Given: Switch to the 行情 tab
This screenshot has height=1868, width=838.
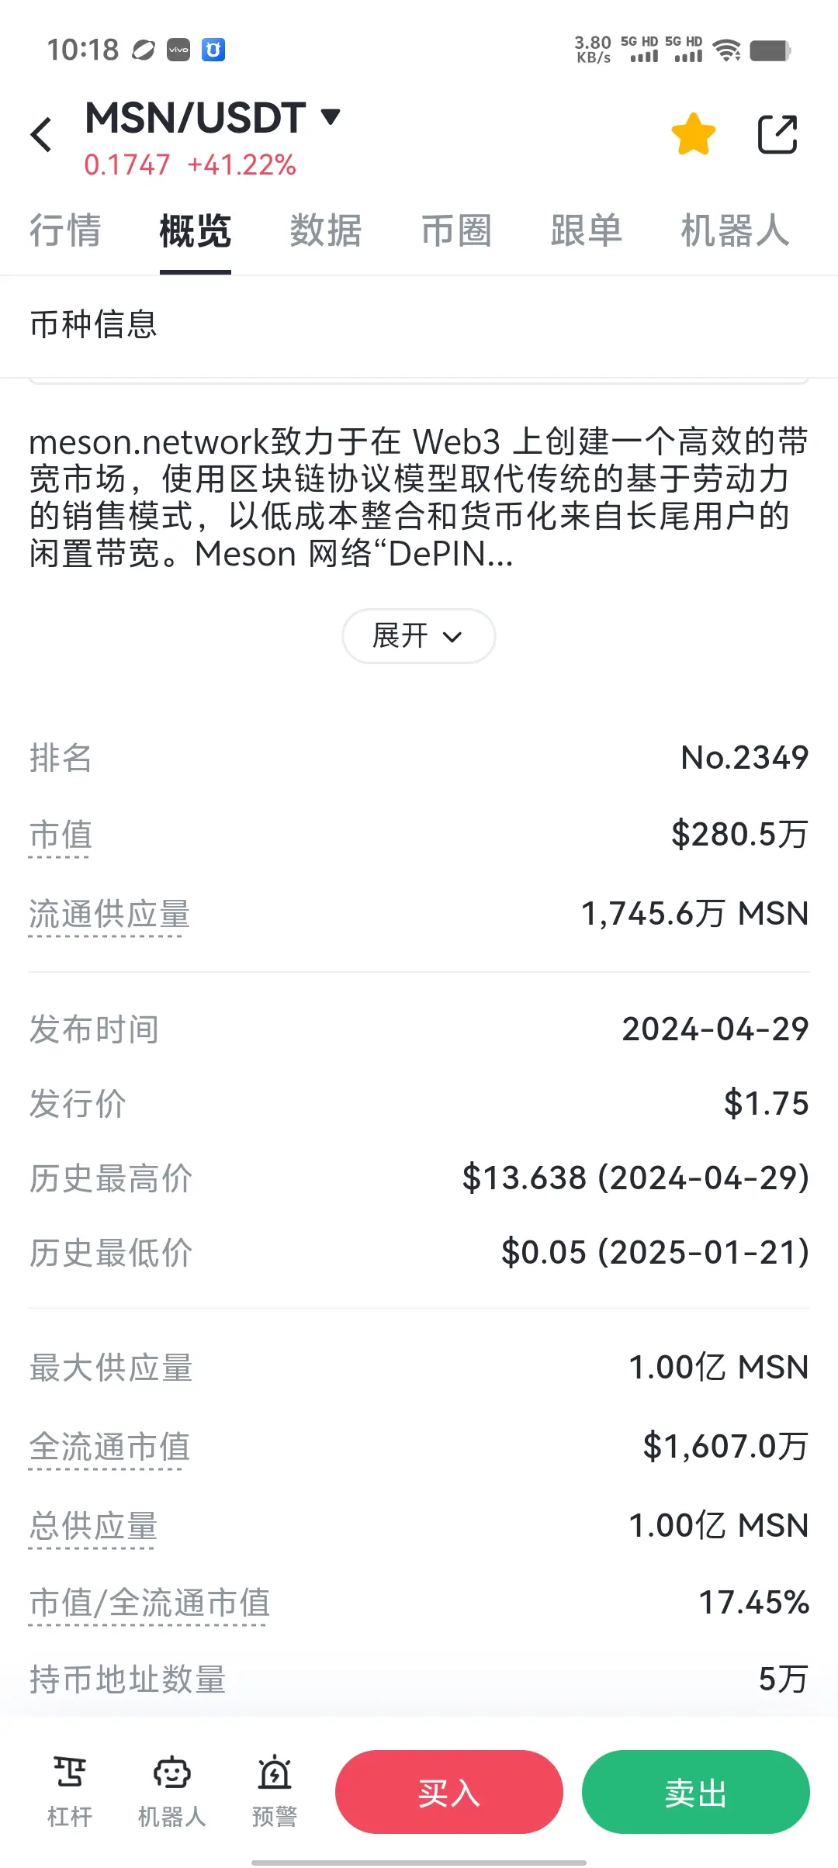Looking at the screenshot, I should tap(65, 230).
